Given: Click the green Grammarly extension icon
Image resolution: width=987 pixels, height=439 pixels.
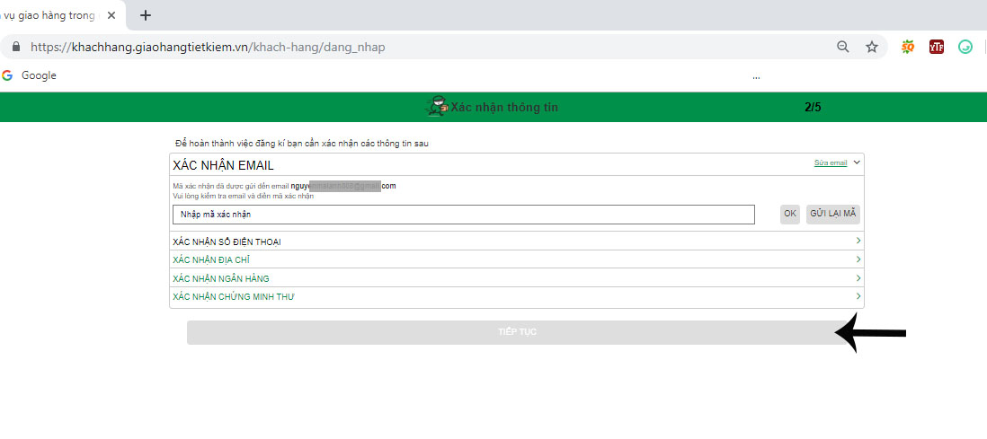Looking at the screenshot, I should pyautogui.click(x=965, y=47).
